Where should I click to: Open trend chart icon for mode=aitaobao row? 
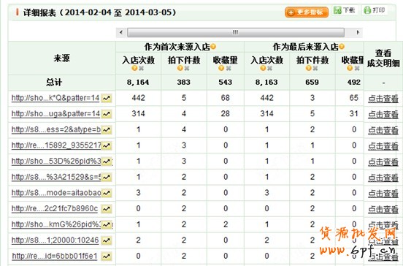click(x=107, y=193)
